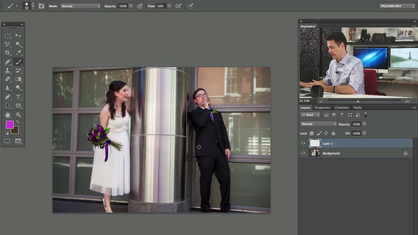The height and width of the screenshot is (235, 418).
Task: Select the Dodge tool
Action: [x=18, y=88]
